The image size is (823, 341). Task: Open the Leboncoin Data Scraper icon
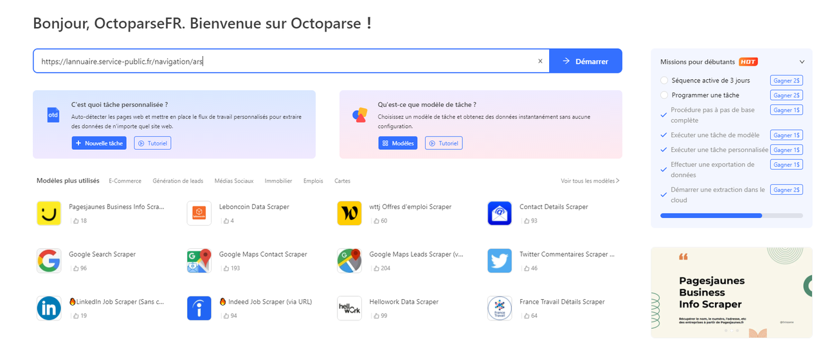click(x=199, y=214)
